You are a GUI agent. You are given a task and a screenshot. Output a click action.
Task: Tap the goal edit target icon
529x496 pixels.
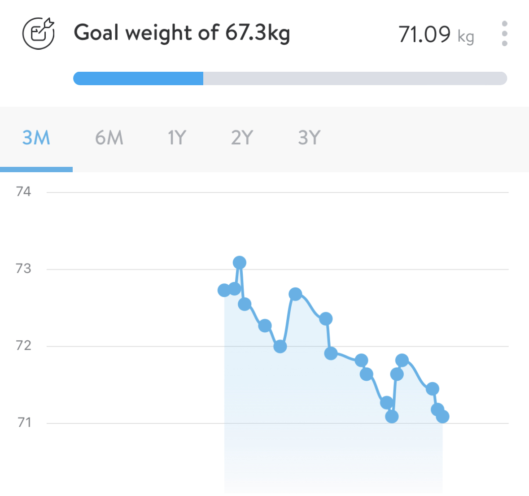[x=39, y=33]
